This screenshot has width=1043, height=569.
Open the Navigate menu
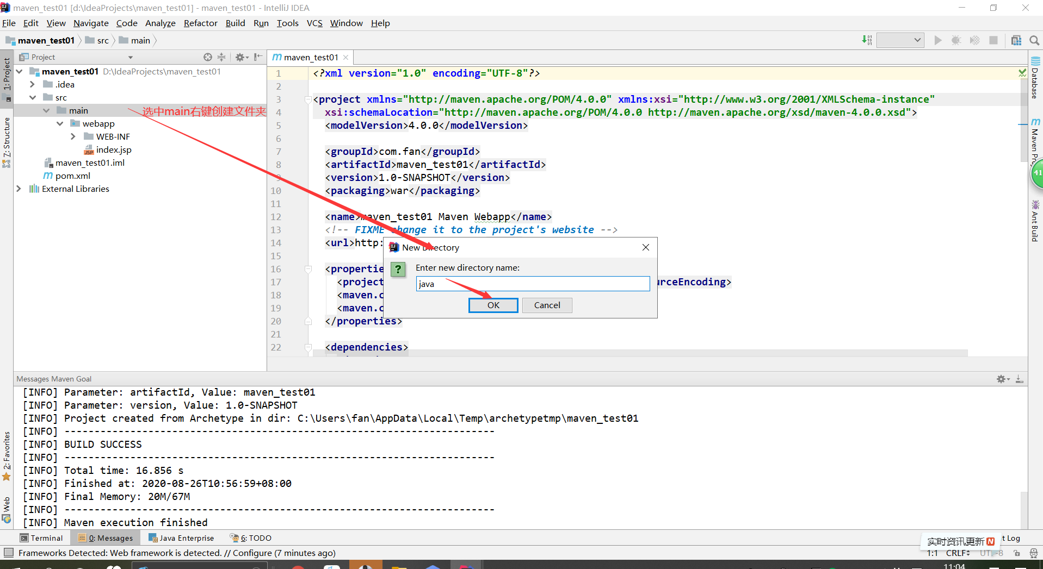point(91,23)
